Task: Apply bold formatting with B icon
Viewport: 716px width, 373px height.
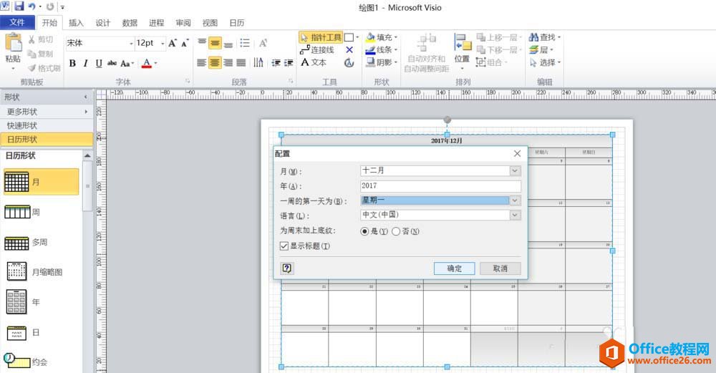Action: (x=72, y=63)
